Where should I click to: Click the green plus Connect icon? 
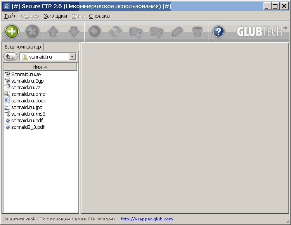12,31
